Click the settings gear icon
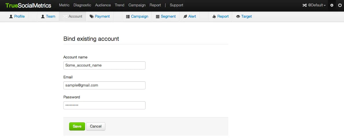344x138 pixels. click(332, 5)
